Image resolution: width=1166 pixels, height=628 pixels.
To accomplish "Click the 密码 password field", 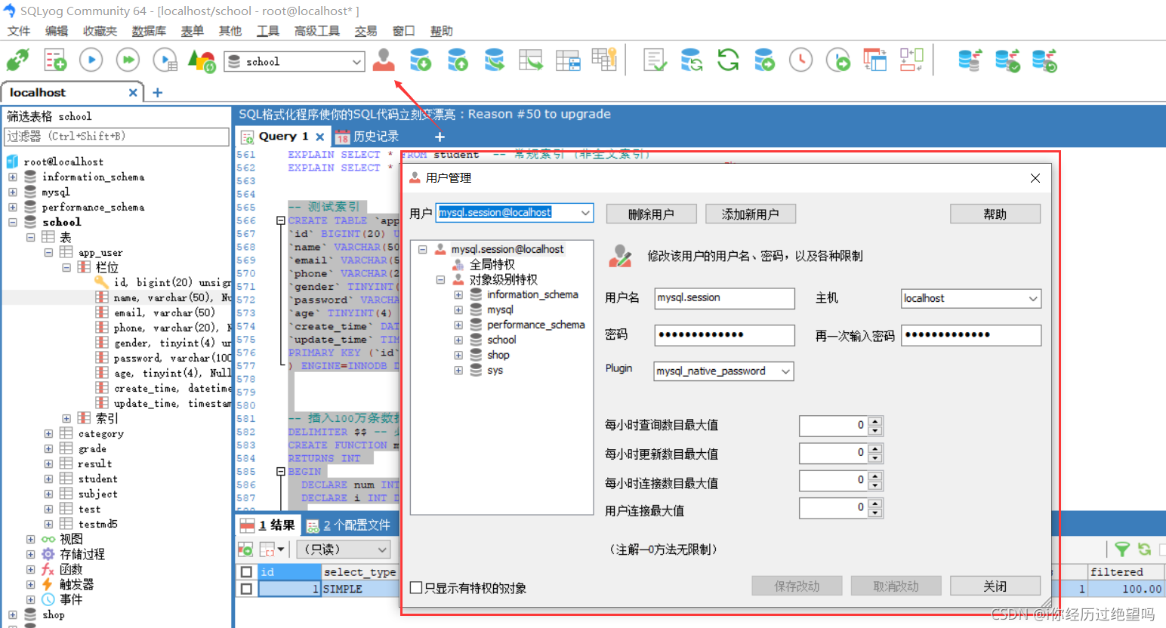I will click(x=724, y=335).
